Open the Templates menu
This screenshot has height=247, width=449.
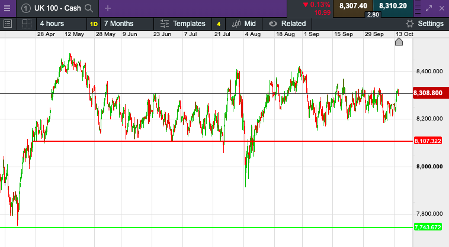pyautogui.click(x=182, y=24)
